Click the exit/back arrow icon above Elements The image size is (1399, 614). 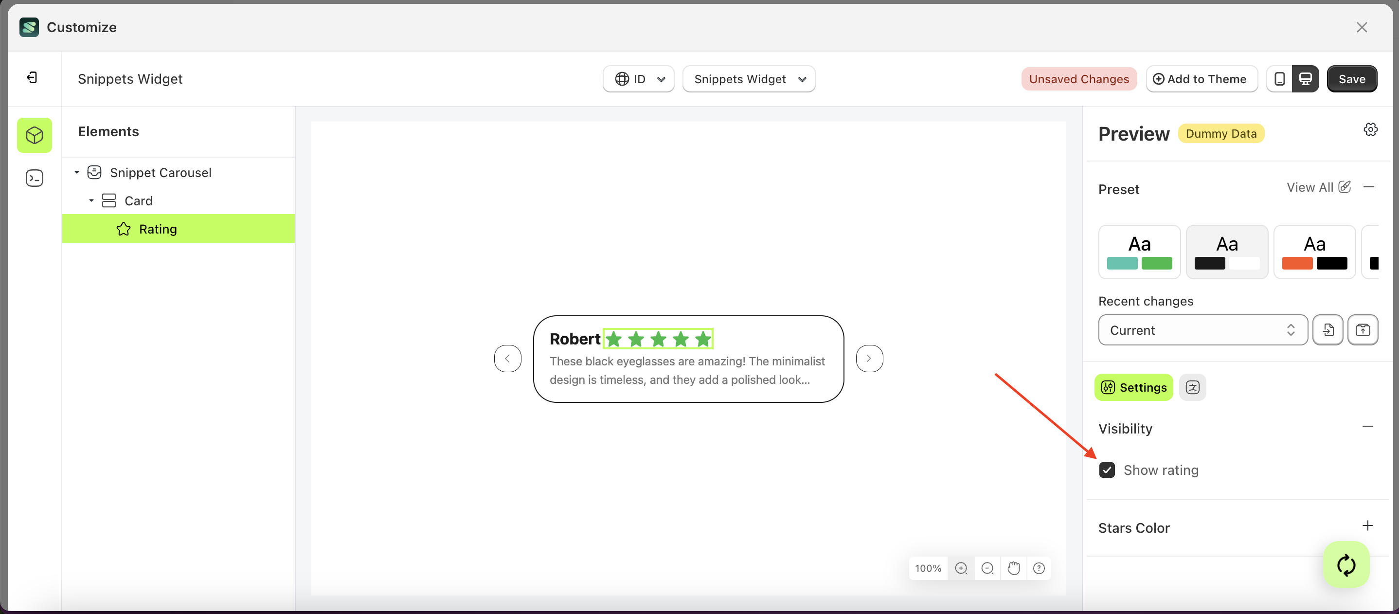[32, 78]
